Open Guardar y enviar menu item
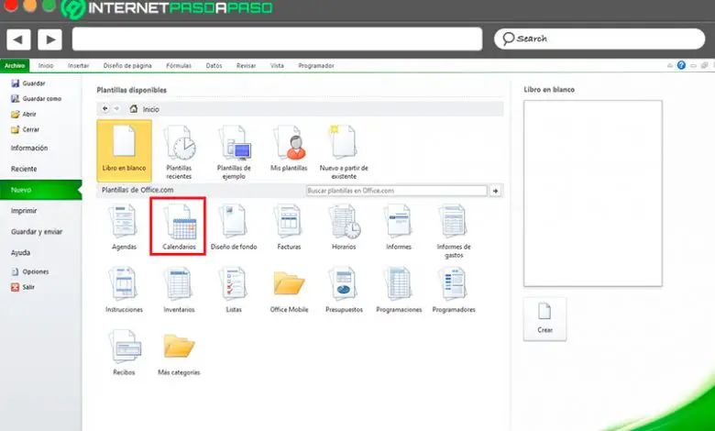Image resolution: width=715 pixels, height=431 pixels. pyautogui.click(x=37, y=232)
